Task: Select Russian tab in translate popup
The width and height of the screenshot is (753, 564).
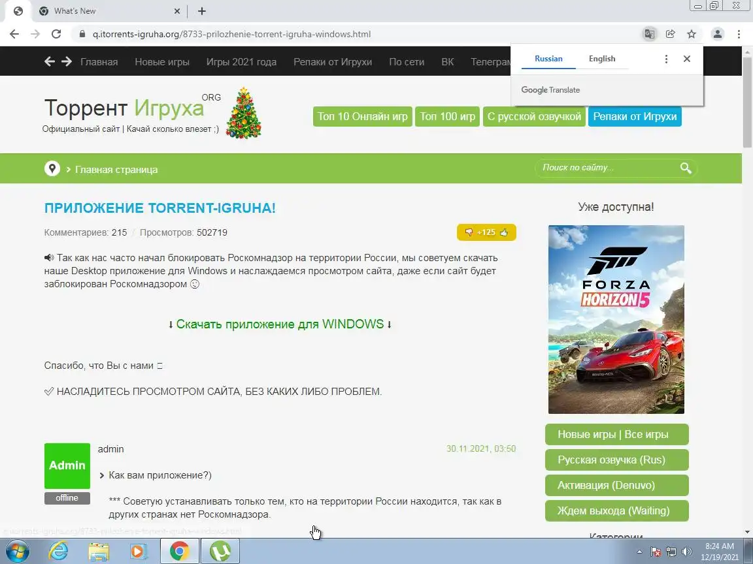Action: (548, 59)
